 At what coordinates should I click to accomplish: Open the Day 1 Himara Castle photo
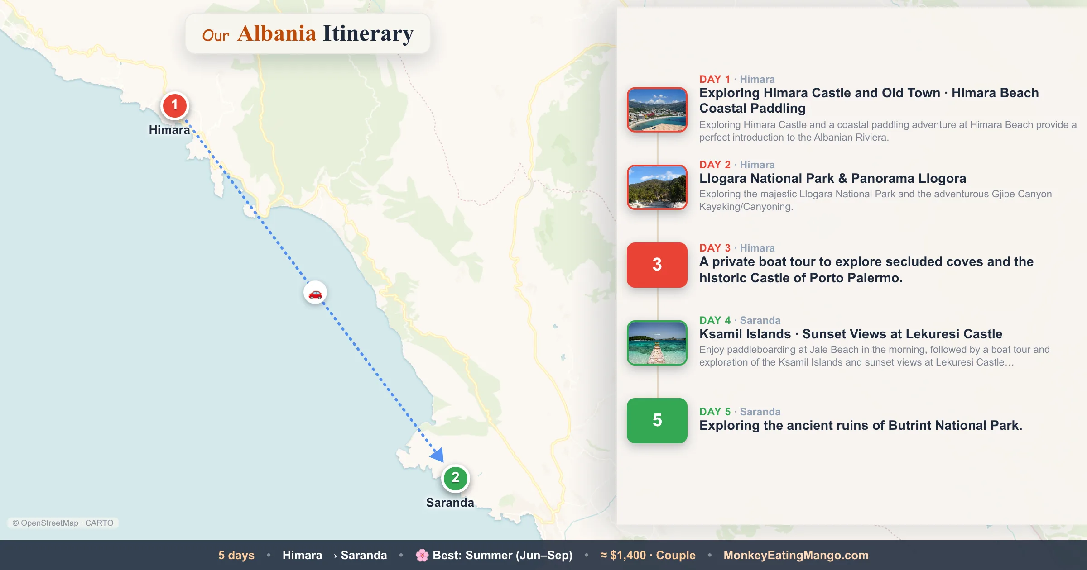657,110
